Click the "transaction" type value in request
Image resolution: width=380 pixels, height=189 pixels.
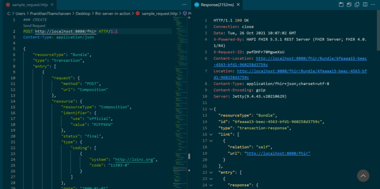(x=67, y=61)
